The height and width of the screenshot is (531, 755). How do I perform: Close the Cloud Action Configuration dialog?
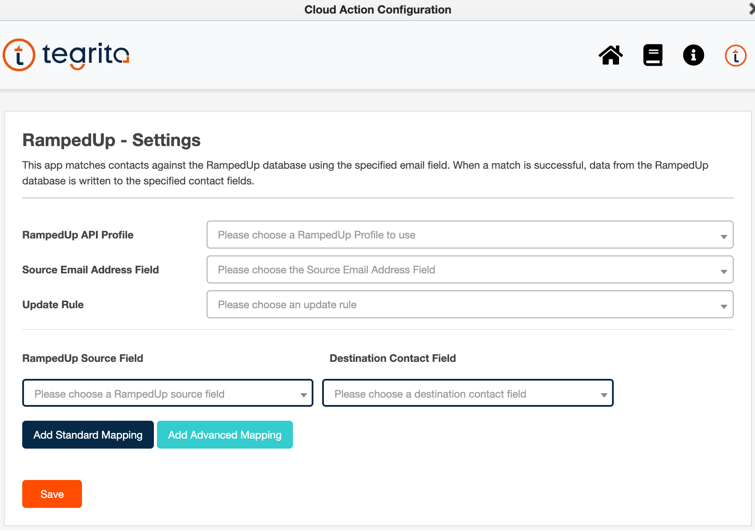tap(752, 10)
